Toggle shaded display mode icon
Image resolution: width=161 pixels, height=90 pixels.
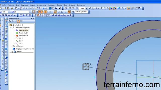(x=111, y=8)
